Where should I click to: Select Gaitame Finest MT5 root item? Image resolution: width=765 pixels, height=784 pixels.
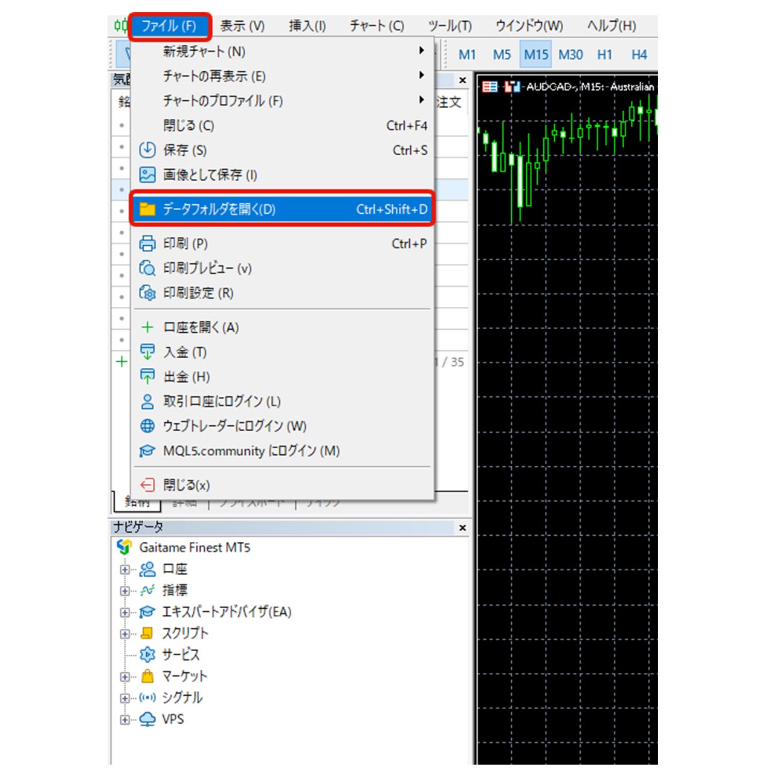pos(195,548)
